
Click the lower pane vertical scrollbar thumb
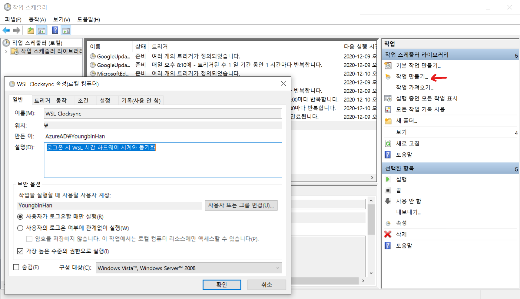click(371, 219)
